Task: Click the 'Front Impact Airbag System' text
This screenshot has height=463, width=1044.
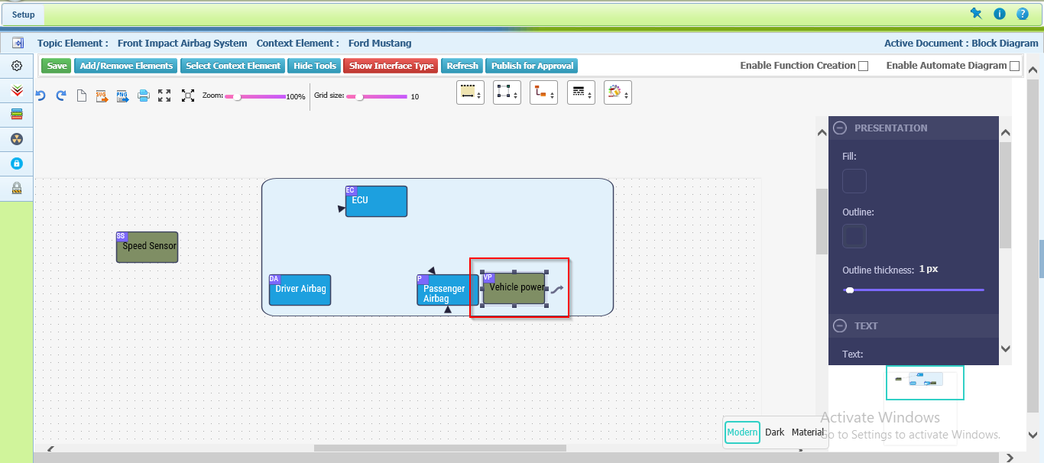Action: point(183,44)
